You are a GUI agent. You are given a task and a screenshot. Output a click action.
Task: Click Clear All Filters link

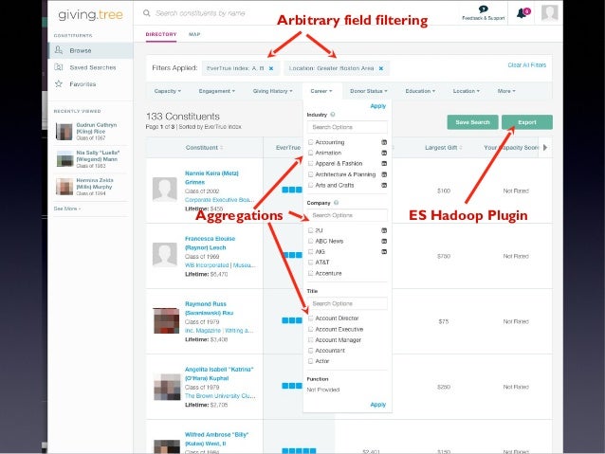[x=526, y=65]
